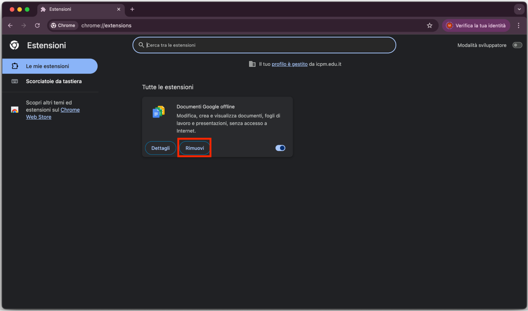Select the Le mie estensioni sidebar icon

coord(15,66)
